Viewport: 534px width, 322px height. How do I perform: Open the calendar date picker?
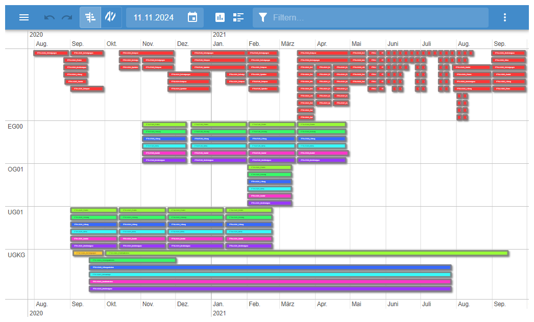[192, 17]
